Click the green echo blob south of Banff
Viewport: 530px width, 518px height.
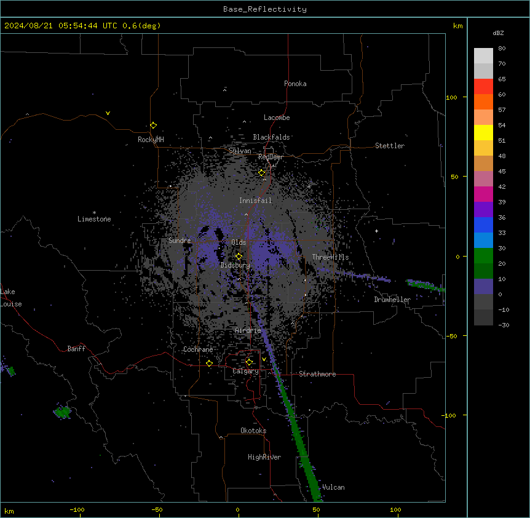63,412
